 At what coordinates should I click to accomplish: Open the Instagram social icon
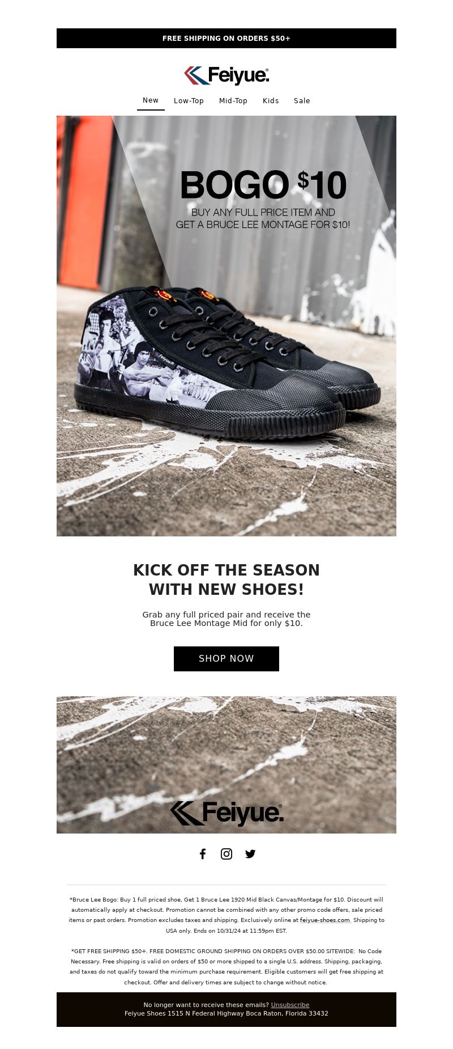pos(226,854)
